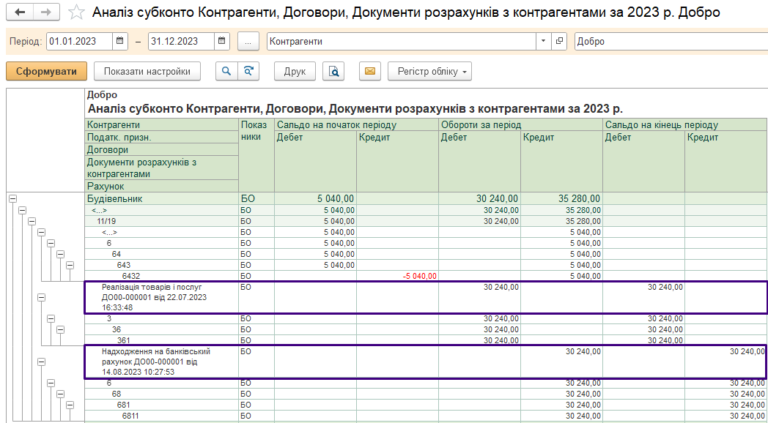Click the Добро organization field
768x423 pixels.
671,42
